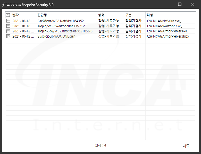
Task: Click the date cell in the InfoStealer row
Action: [23, 31]
